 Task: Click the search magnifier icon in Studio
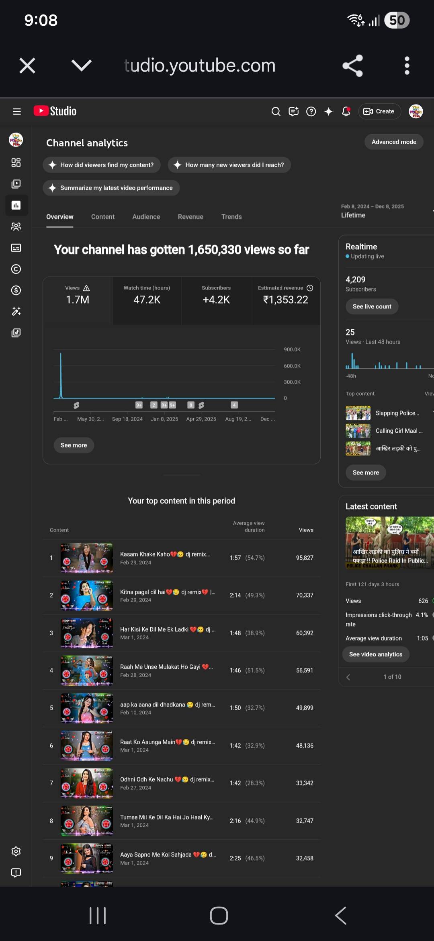coord(276,111)
